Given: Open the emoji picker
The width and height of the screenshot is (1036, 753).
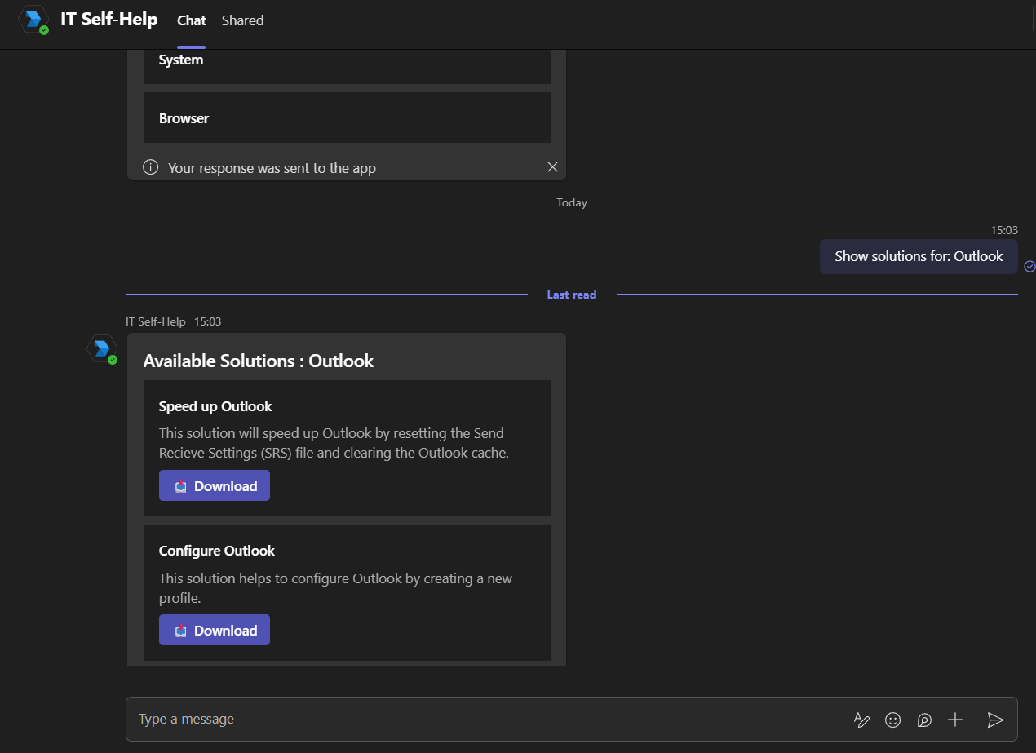Looking at the screenshot, I should tap(893, 720).
